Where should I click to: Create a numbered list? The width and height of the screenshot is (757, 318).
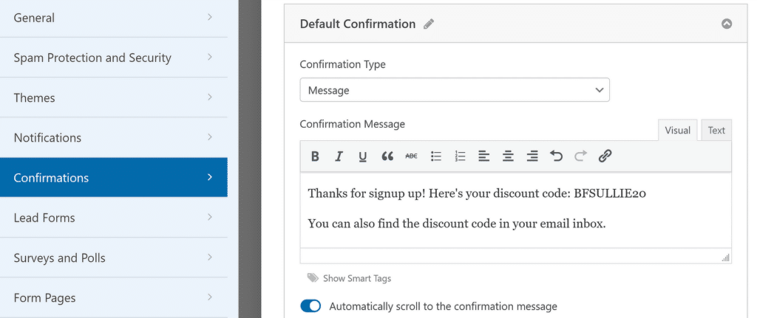click(460, 156)
